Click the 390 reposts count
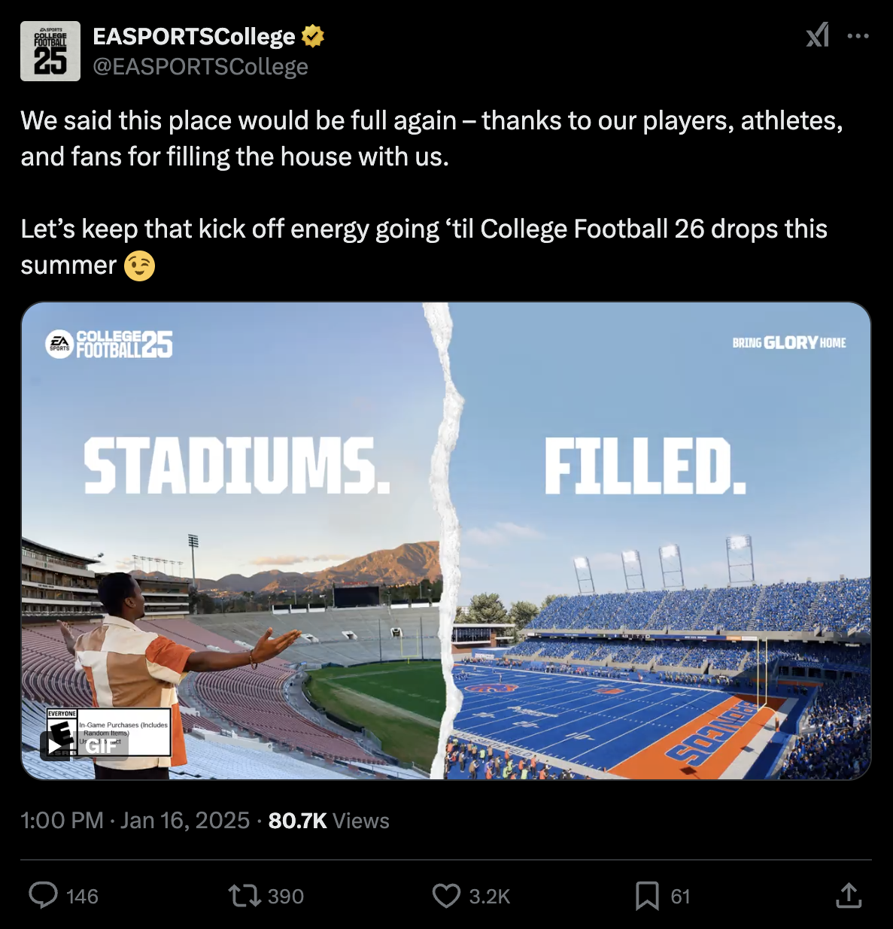The width and height of the screenshot is (893, 929). 284,896
